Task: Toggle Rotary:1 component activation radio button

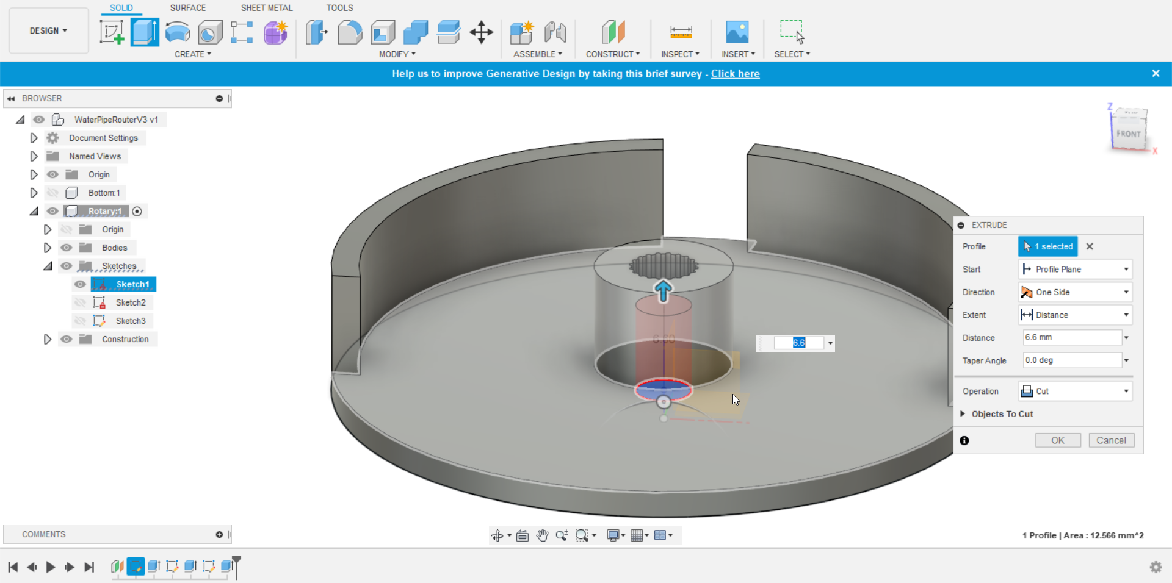Action: pos(137,212)
